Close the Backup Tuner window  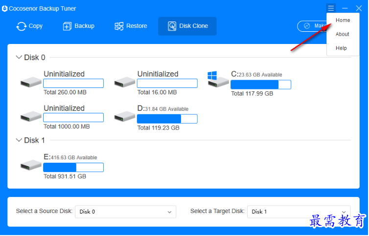pos(359,8)
